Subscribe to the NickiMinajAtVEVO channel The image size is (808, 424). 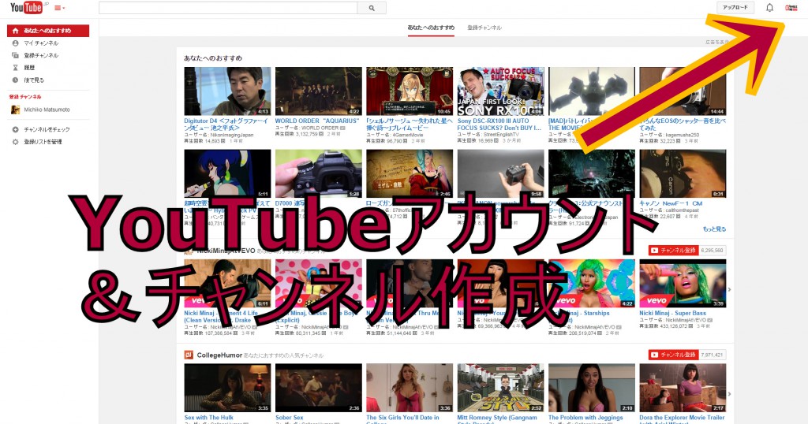[x=672, y=250]
